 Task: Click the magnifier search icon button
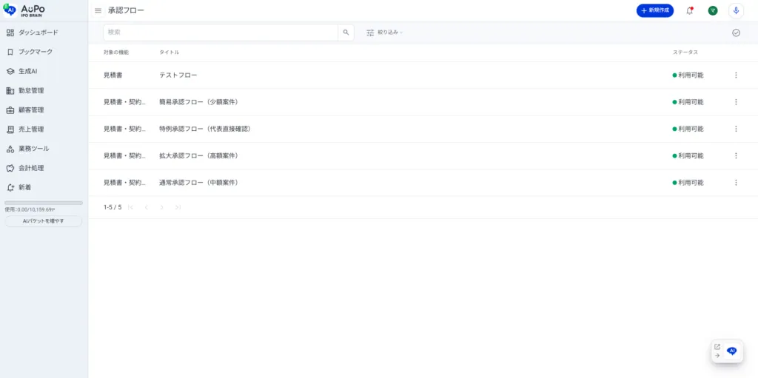[x=346, y=33]
